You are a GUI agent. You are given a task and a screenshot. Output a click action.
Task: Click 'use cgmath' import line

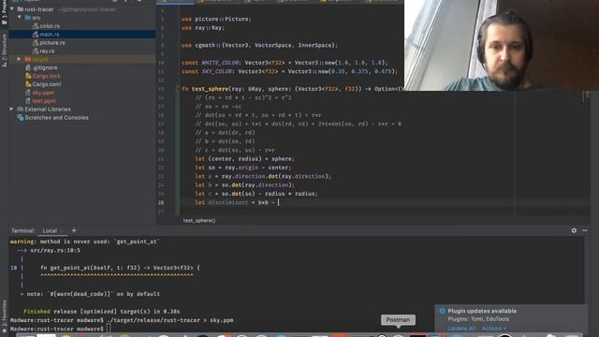pyautogui.click(x=259, y=45)
